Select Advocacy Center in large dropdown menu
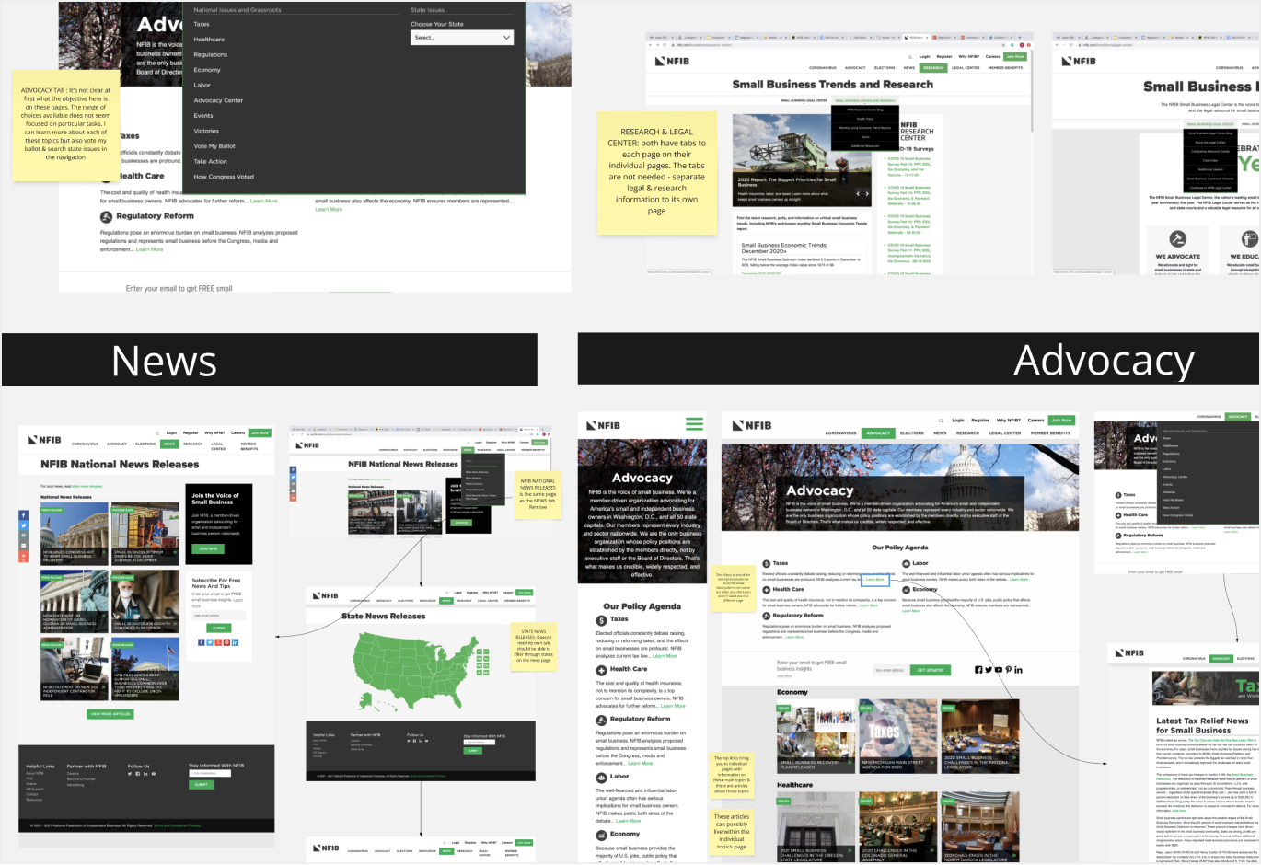Screen dimensions: 1261x865 click(x=218, y=100)
